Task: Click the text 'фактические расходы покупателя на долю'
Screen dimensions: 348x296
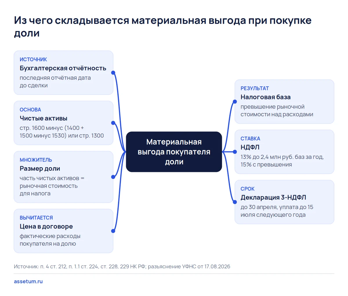Action: point(50,240)
